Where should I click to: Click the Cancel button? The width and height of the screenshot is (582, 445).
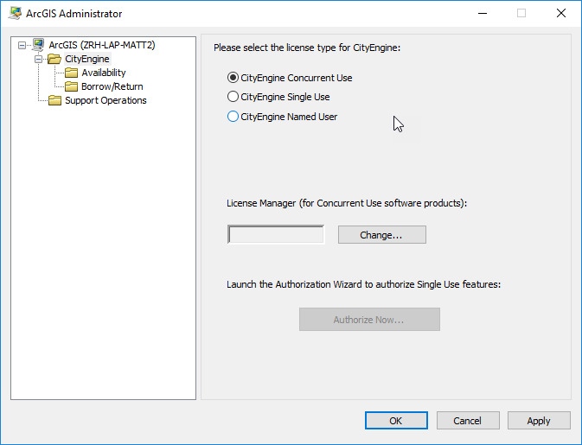pyautogui.click(x=468, y=421)
